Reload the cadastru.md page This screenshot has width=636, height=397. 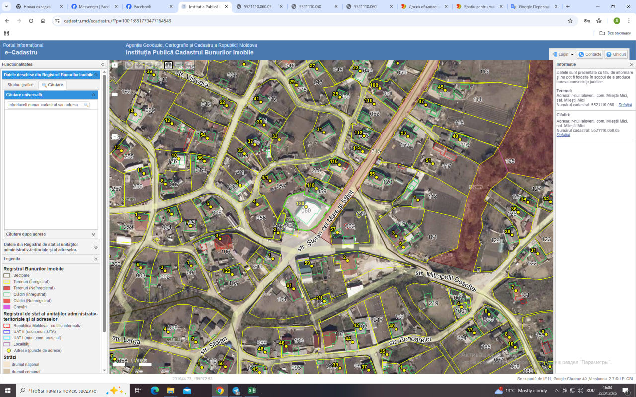(x=31, y=21)
